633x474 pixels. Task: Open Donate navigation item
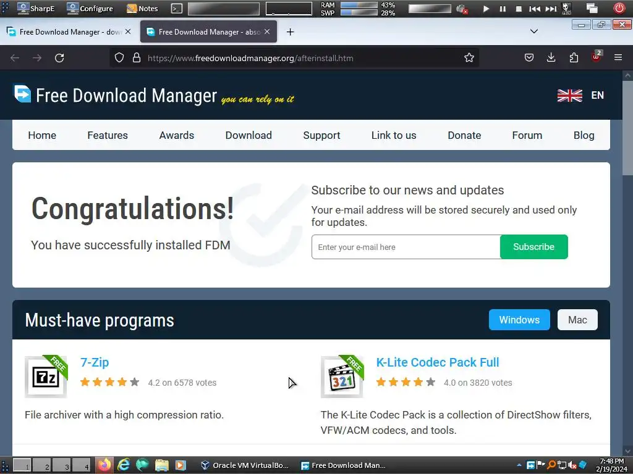[464, 135]
